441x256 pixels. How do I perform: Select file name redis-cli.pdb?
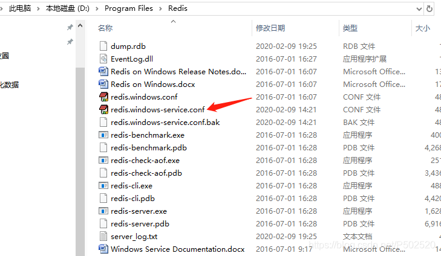(132, 198)
